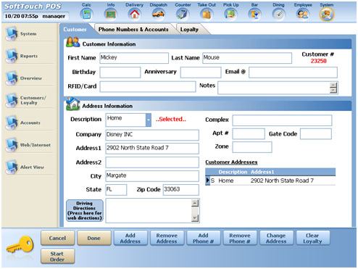Click the Address1 column header

click(x=262, y=172)
